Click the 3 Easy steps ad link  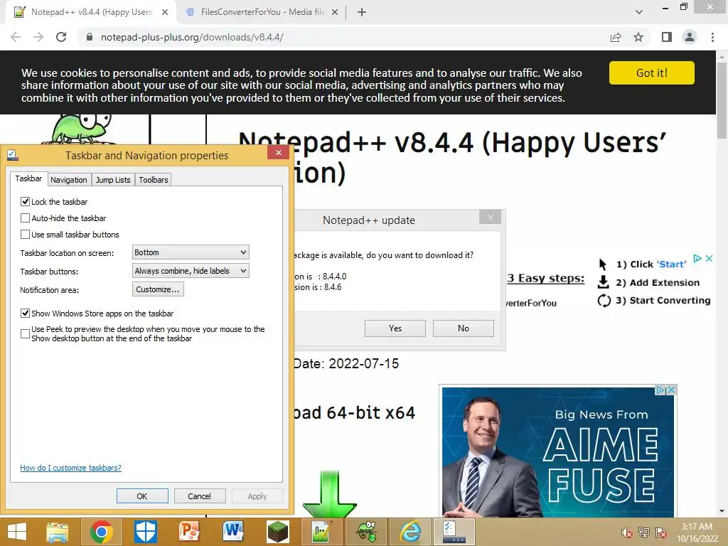[545, 279]
